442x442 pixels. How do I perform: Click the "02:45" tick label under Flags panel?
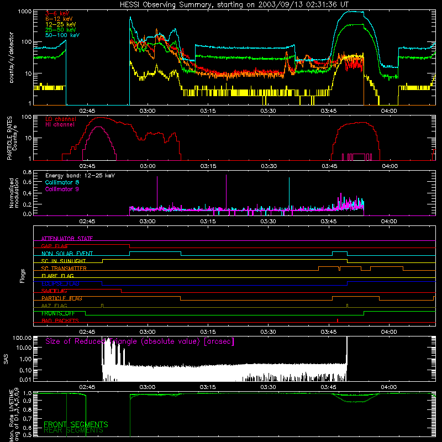point(87,332)
